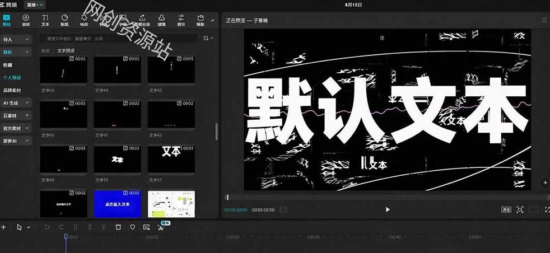The height and width of the screenshot is (253, 550).
Task: Click the caption recognition icon in timeline toolbar
Action: [x=147, y=227]
